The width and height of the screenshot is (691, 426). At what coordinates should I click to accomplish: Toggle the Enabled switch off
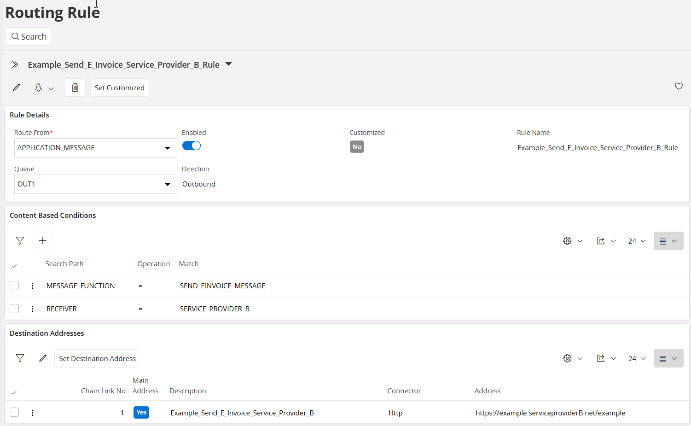coord(192,146)
